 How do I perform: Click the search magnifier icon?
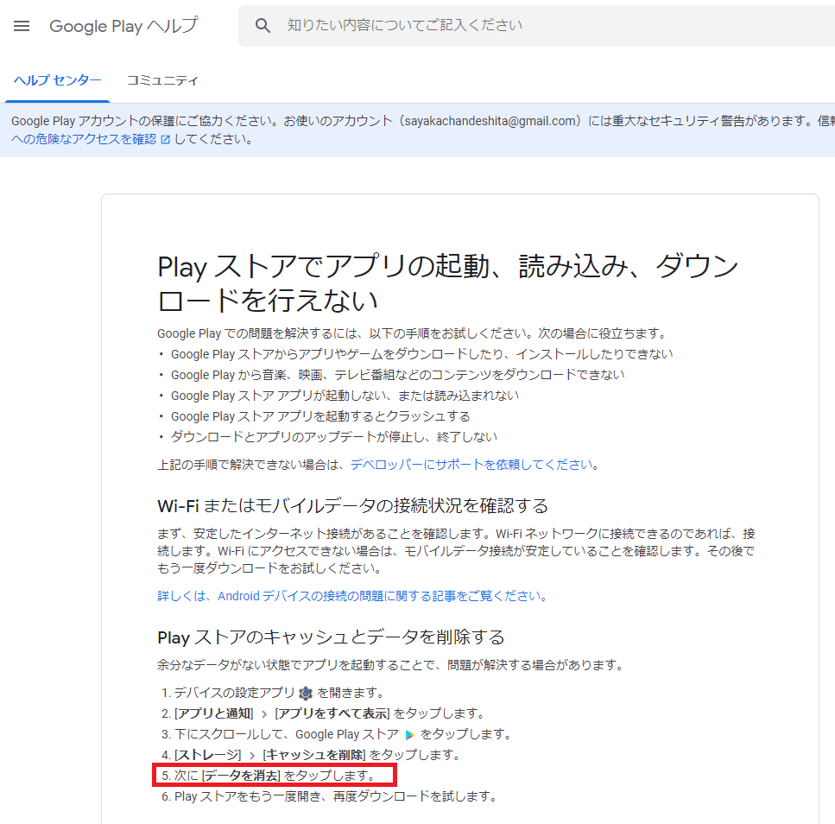(x=263, y=25)
